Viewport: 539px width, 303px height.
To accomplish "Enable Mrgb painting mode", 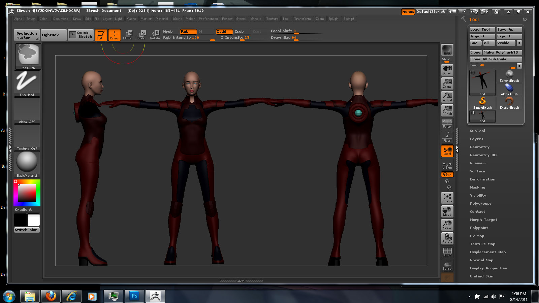I will point(170,31).
